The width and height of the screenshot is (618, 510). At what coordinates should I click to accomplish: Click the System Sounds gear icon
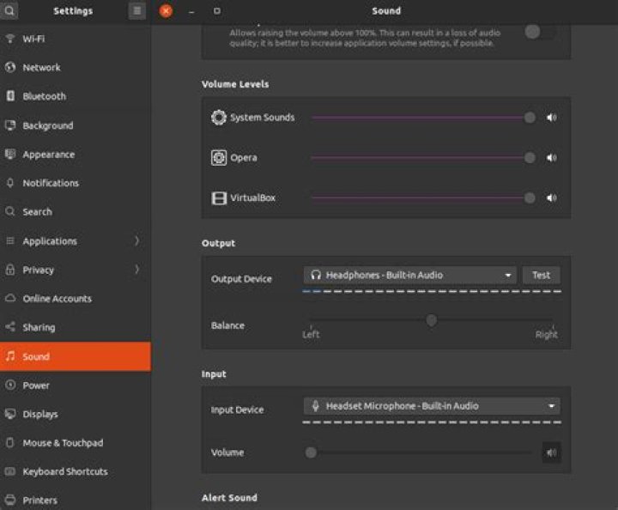219,118
